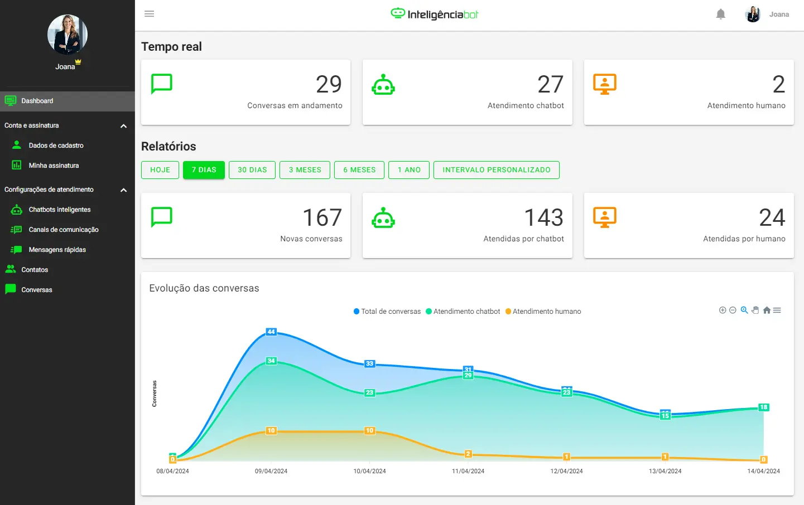Go to Dashboard menu item
The image size is (804, 505).
68,101
